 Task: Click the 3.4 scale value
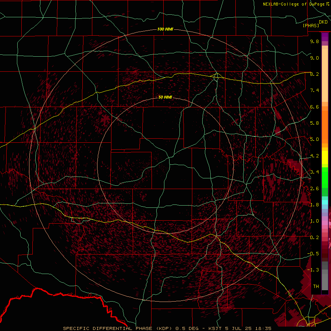314,172
